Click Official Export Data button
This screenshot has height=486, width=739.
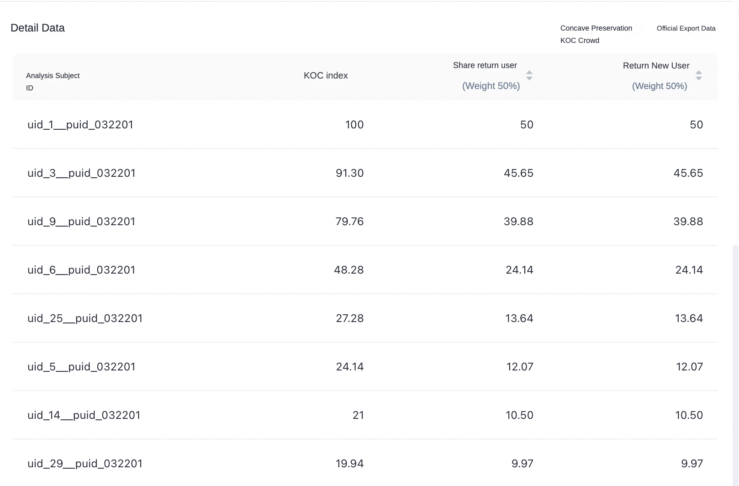[686, 28]
